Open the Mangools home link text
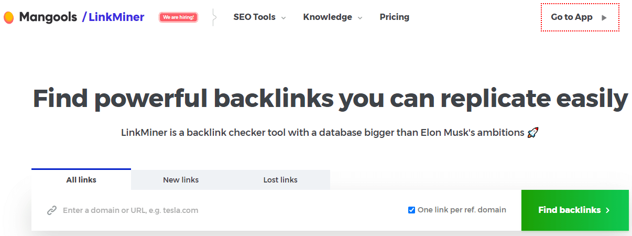This screenshot has height=236, width=632. click(x=48, y=17)
